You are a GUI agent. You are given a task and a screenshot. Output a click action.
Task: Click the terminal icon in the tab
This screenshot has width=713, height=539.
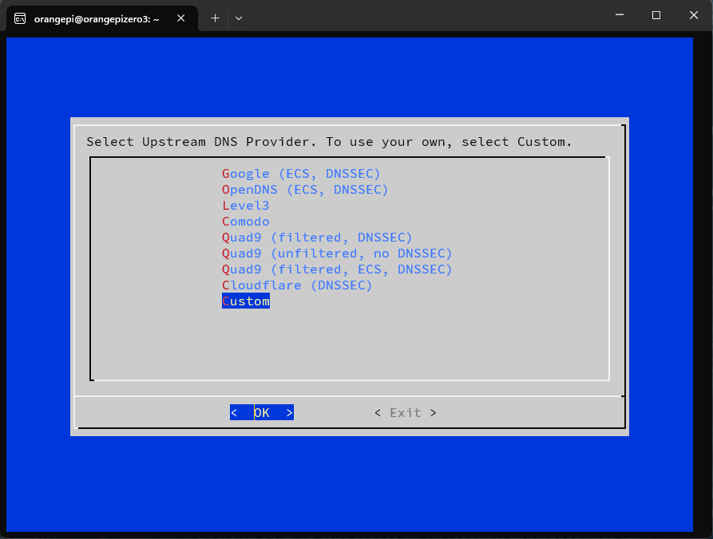coord(21,18)
